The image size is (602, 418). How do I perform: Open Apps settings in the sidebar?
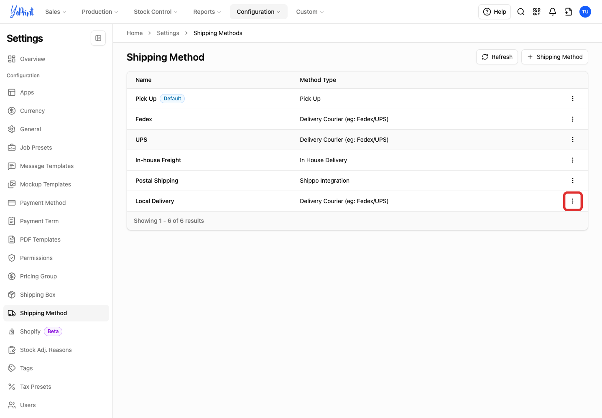click(56, 92)
